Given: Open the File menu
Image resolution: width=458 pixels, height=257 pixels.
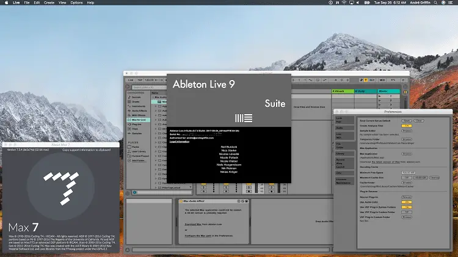Looking at the screenshot, I should click(27, 2).
